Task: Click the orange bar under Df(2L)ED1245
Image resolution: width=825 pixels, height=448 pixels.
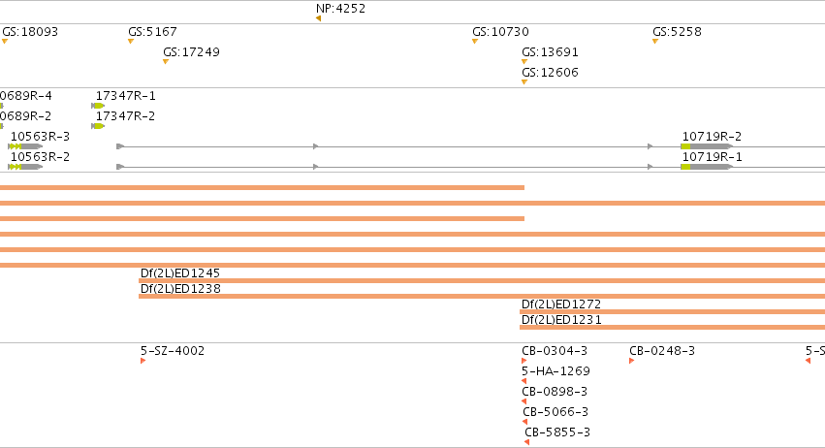Action: (482, 281)
